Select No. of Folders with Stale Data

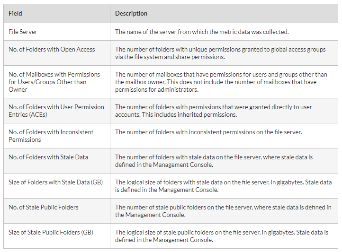coord(48,157)
